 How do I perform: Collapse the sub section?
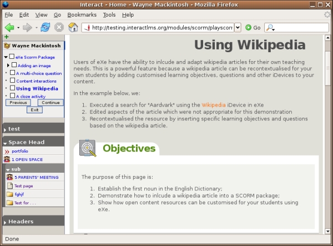click(x=8, y=170)
